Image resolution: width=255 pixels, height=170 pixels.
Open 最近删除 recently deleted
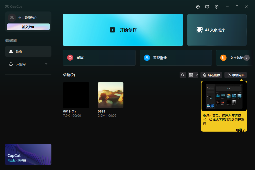tap(211, 75)
